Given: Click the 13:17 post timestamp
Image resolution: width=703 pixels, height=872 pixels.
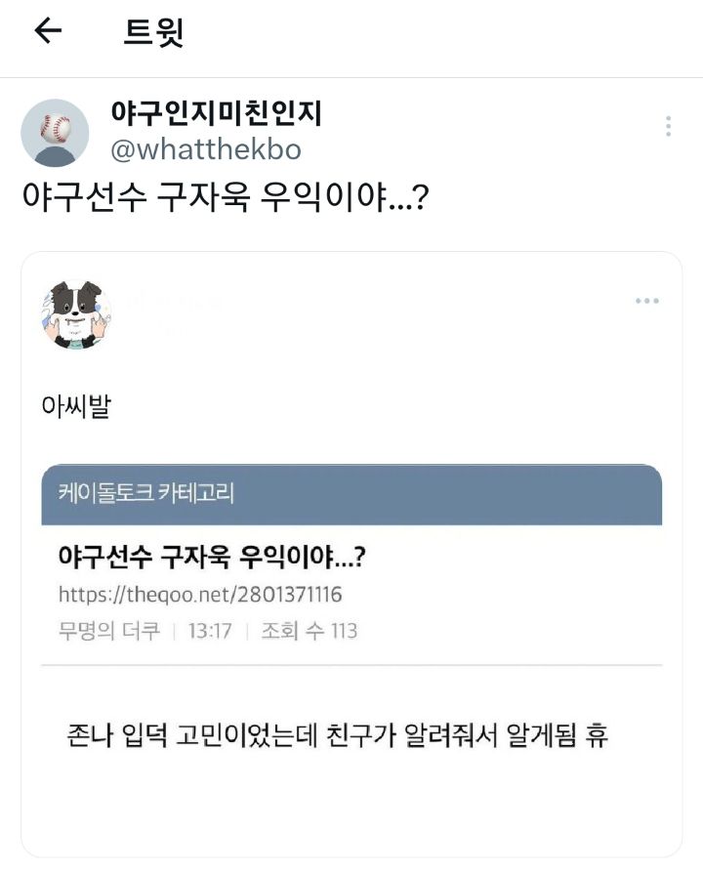Looking at the screenshot, I should coord(209,631).
